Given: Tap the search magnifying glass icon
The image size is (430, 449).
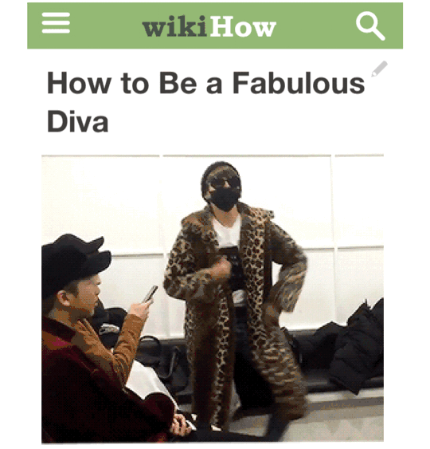Looking at the screenshot, I should point(370,26).
